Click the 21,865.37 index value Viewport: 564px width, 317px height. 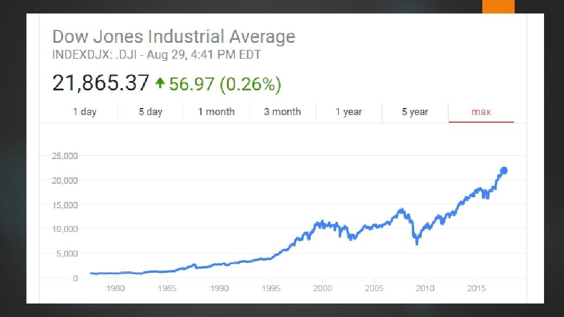coord(100,83)
